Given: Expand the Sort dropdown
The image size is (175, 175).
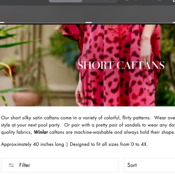Looking at the screenshot, I should tap(149, 165).
